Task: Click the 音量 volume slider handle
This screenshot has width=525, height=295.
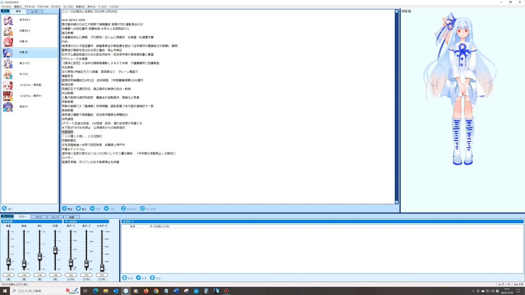Action: (x=8, y=262)
